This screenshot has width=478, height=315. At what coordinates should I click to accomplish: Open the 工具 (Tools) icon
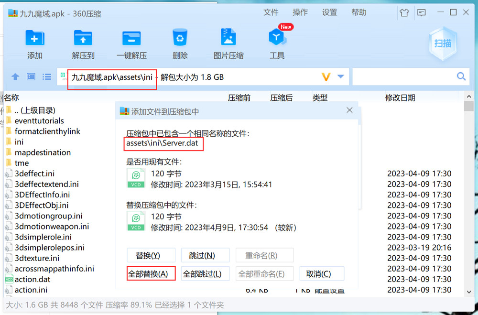(277, 39)
